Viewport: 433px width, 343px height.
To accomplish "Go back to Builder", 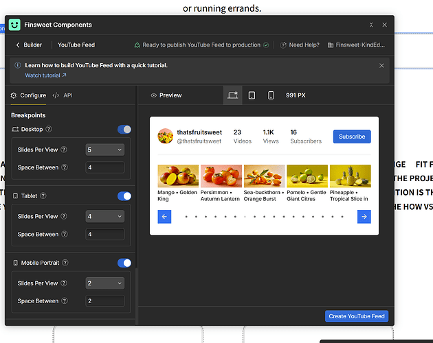I will [x=29, y=45].
